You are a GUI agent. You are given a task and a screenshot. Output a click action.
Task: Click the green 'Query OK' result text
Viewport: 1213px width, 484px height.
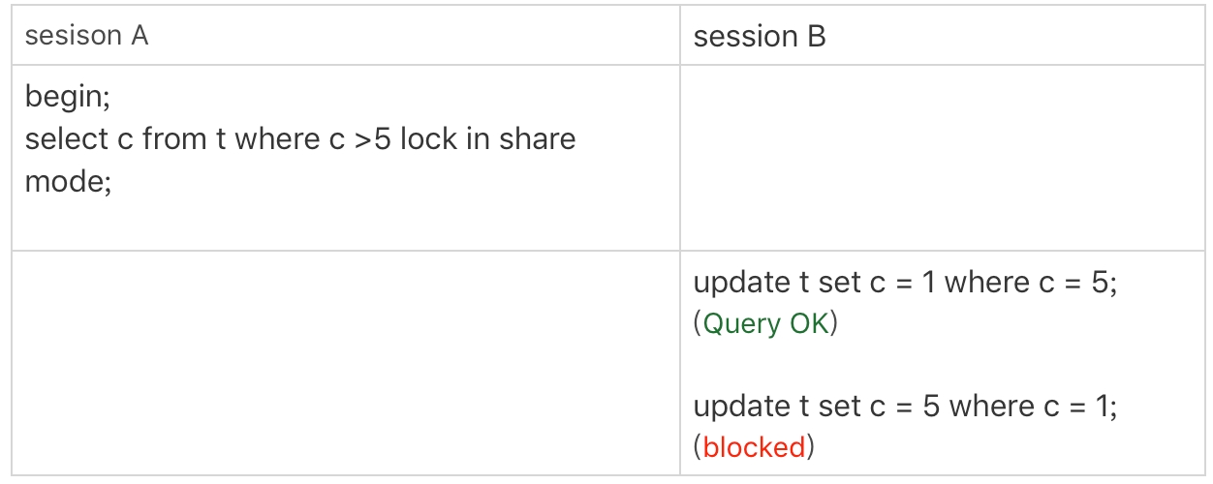(765, 323)
